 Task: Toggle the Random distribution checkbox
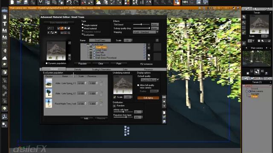(114, 106)
